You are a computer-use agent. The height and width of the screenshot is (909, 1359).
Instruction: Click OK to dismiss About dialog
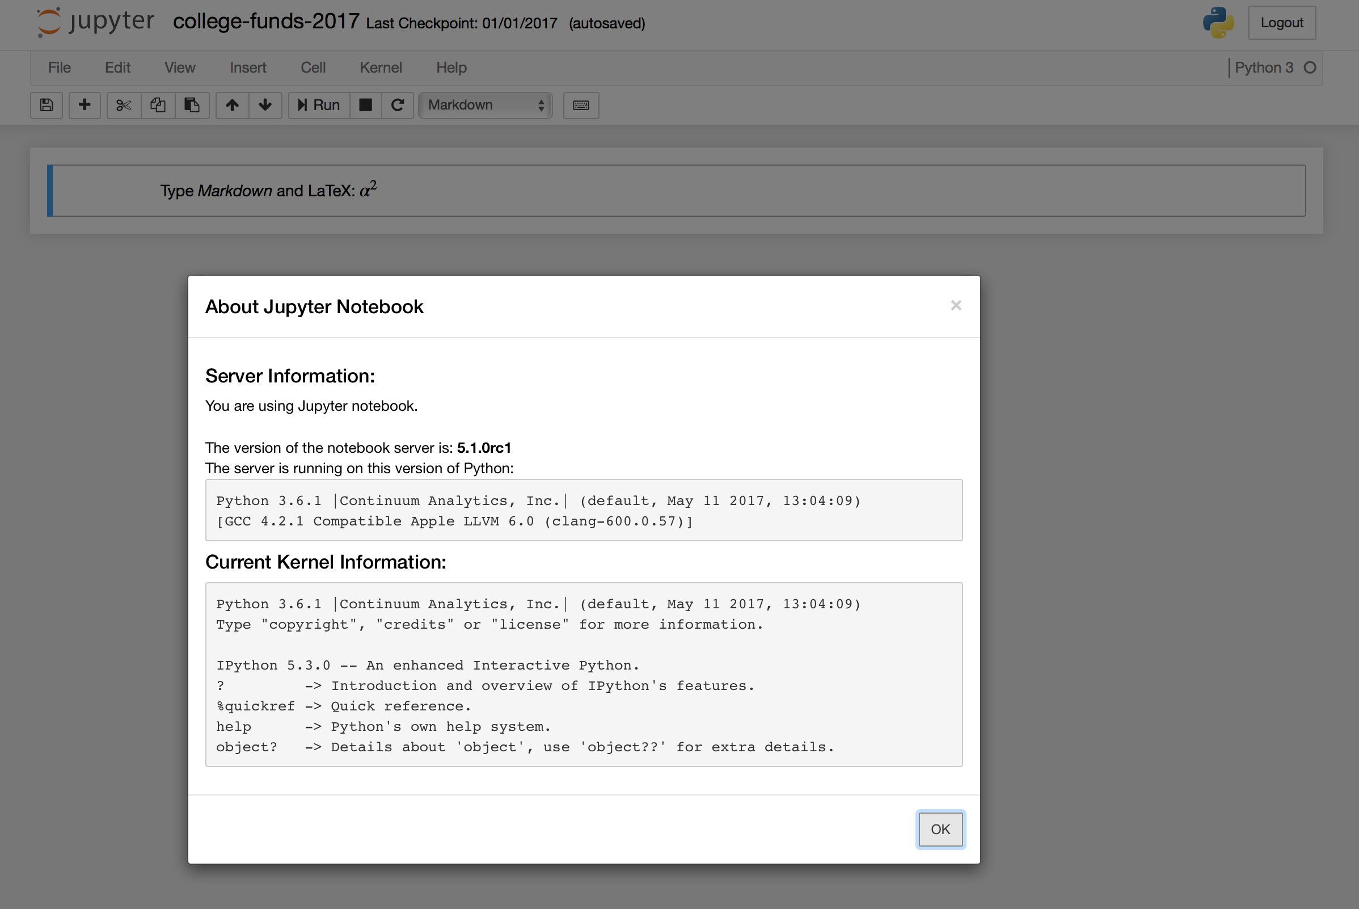939,829
